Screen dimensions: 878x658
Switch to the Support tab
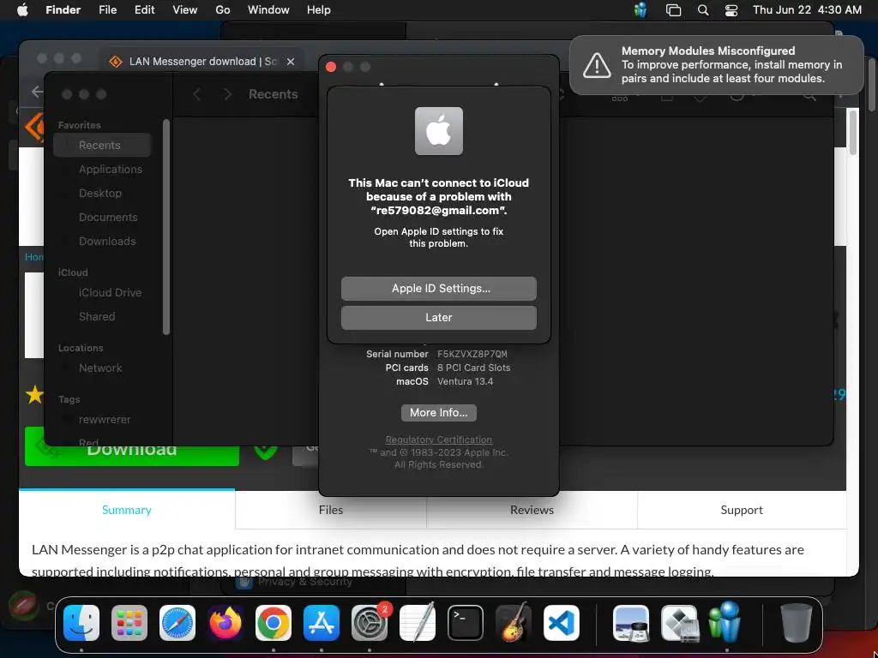pyautogui.click(x=742, y=510)
